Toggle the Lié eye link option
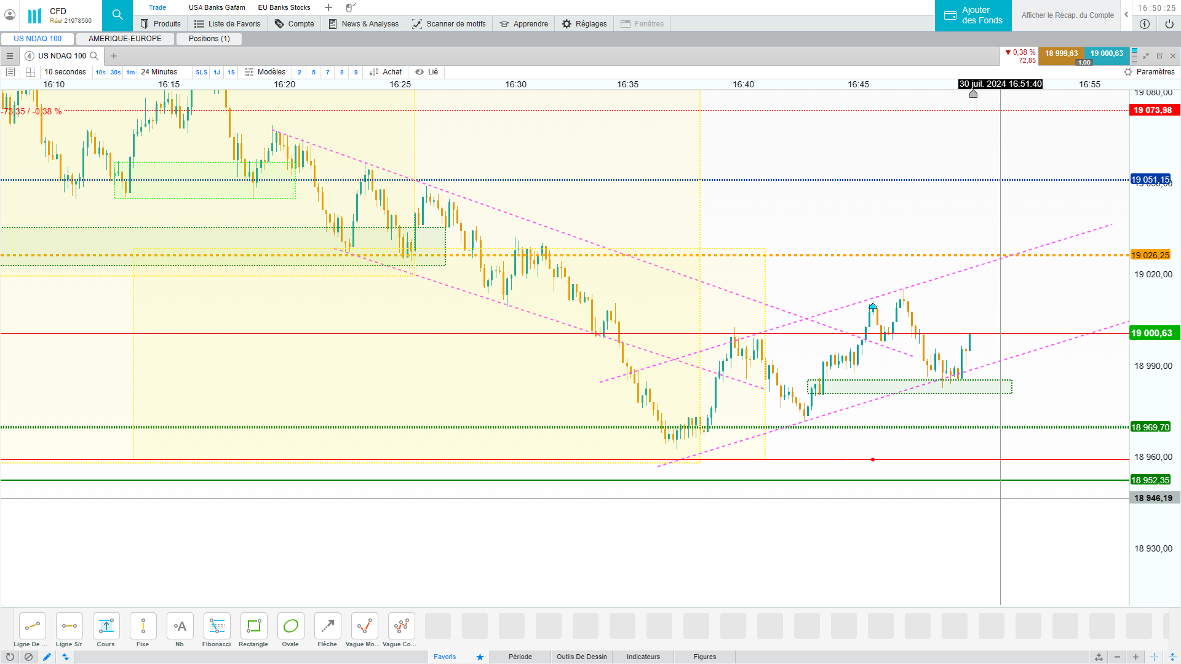This screenshot has width=1181, height=664. tap(426, 72)
